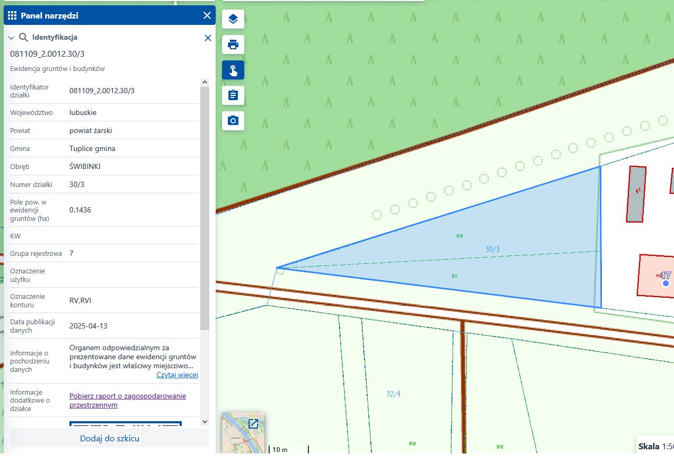
Task: Open the map layers tool
Action: 233,20
